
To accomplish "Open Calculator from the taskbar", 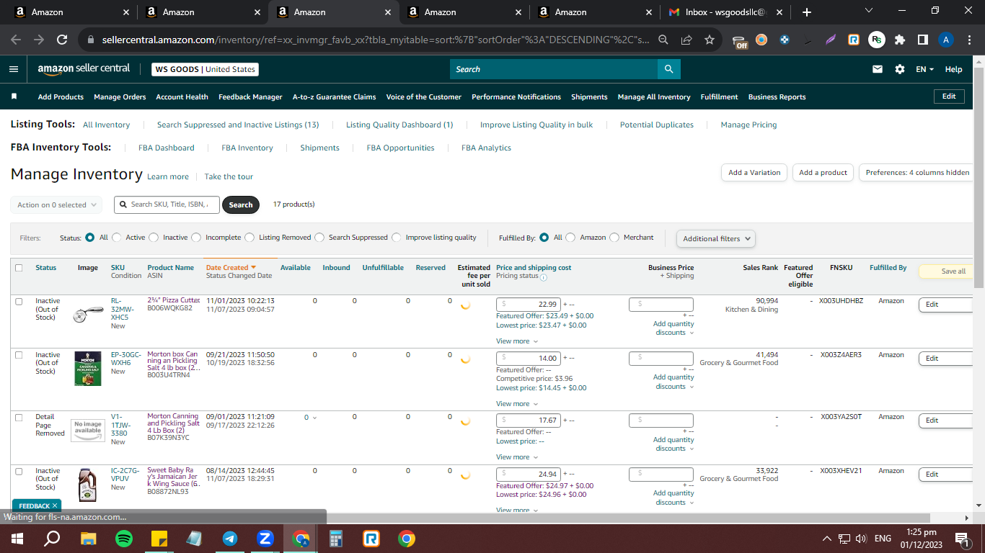I will click(x=336, y=538).
